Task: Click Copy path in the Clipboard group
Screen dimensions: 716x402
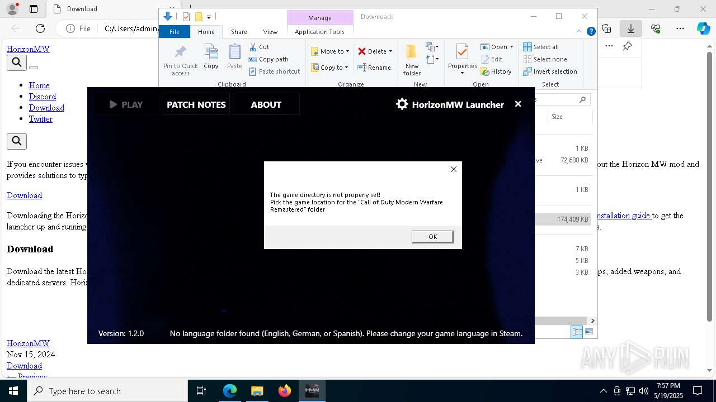Action: pos(268,59)
